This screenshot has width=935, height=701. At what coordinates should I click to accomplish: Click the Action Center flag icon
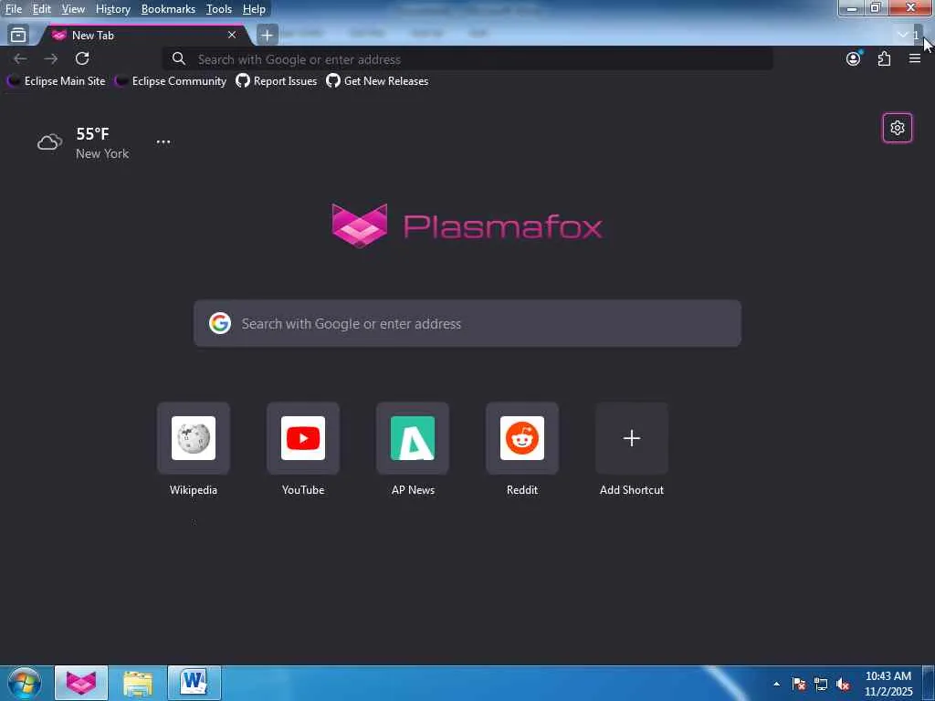tap(799, 684)
